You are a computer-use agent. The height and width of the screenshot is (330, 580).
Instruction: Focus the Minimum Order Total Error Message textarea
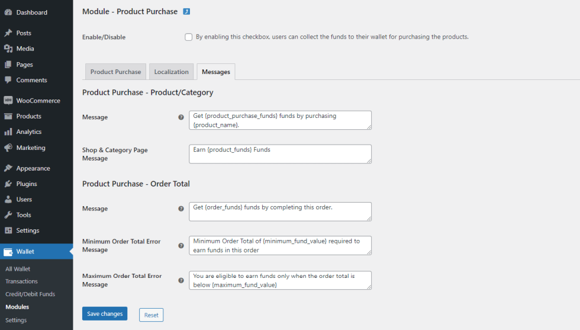click(x=280, y=245)
